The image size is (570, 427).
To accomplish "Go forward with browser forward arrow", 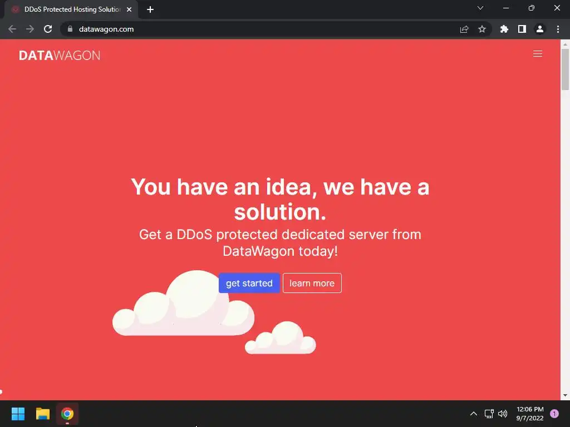I will pyautogui.click(x=30, y=29).
